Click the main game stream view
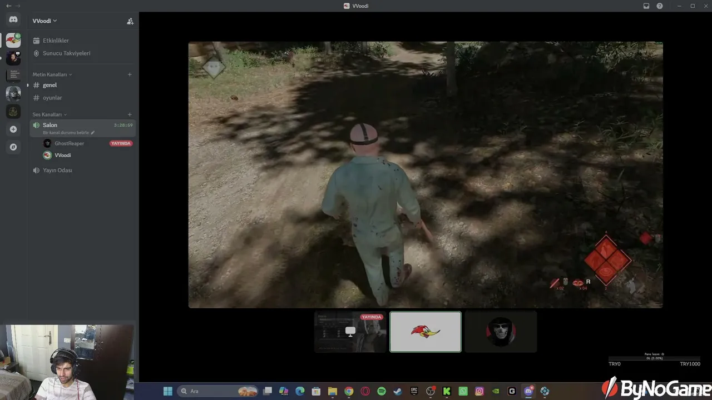This screenshot has width=712, height=400. [x=426, y=174]
